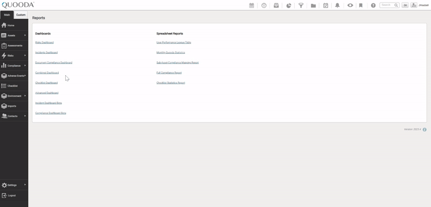Switch to the Custom sidebar tab
Screen dimensions: 431x207
(x=20, y=15)
